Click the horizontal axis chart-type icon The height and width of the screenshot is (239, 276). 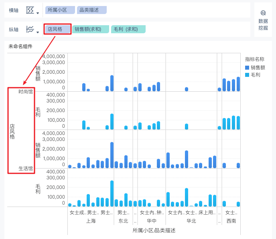pyautogui.click(x=30, y=10)
